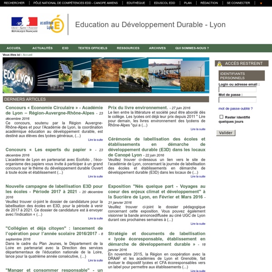Go to Accueil in the green menu
272x272 pixels.
coord(14,48)
